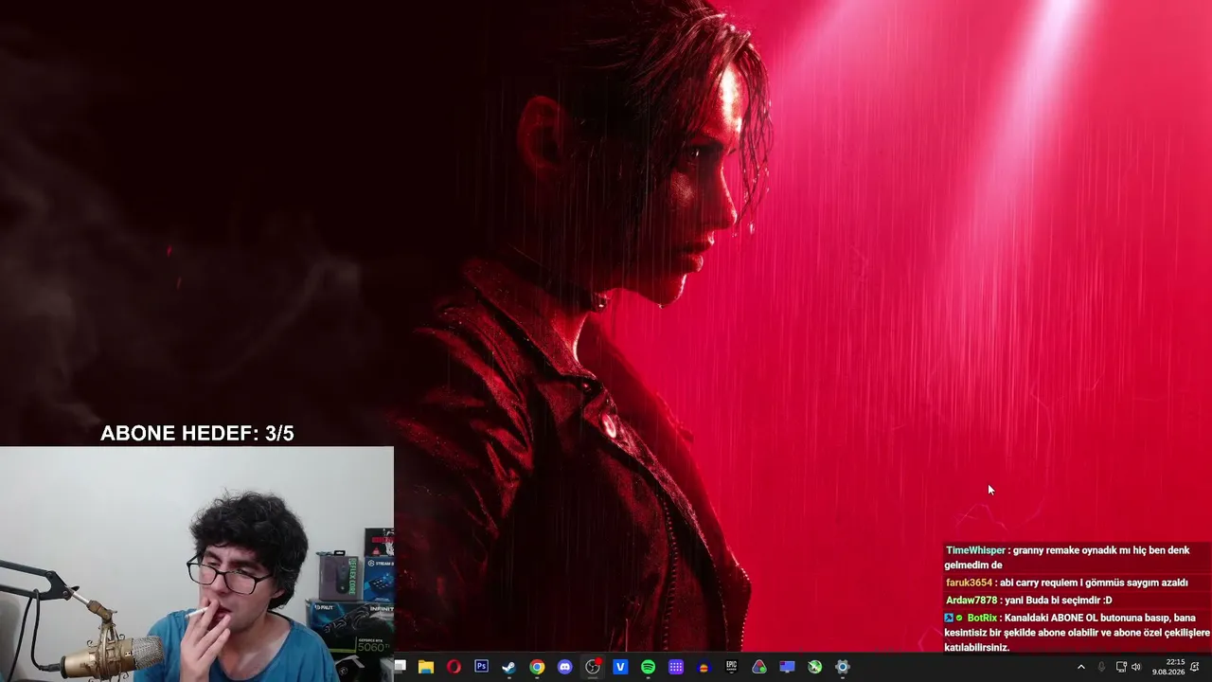Launch the Opera browser taskbar icon

[454, 667]
